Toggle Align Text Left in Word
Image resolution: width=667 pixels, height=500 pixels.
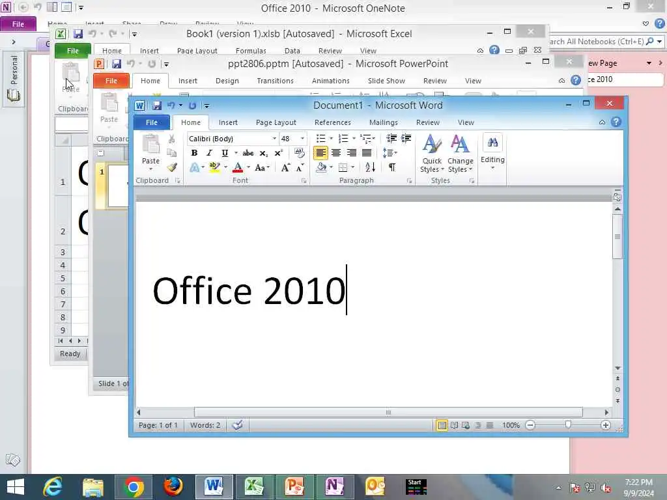[x=320, y=152]
